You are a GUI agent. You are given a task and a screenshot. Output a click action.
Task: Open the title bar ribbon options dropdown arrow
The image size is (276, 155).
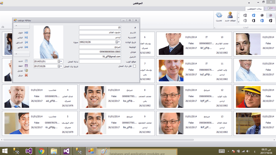pyautogui.click(x=249, y=3)
